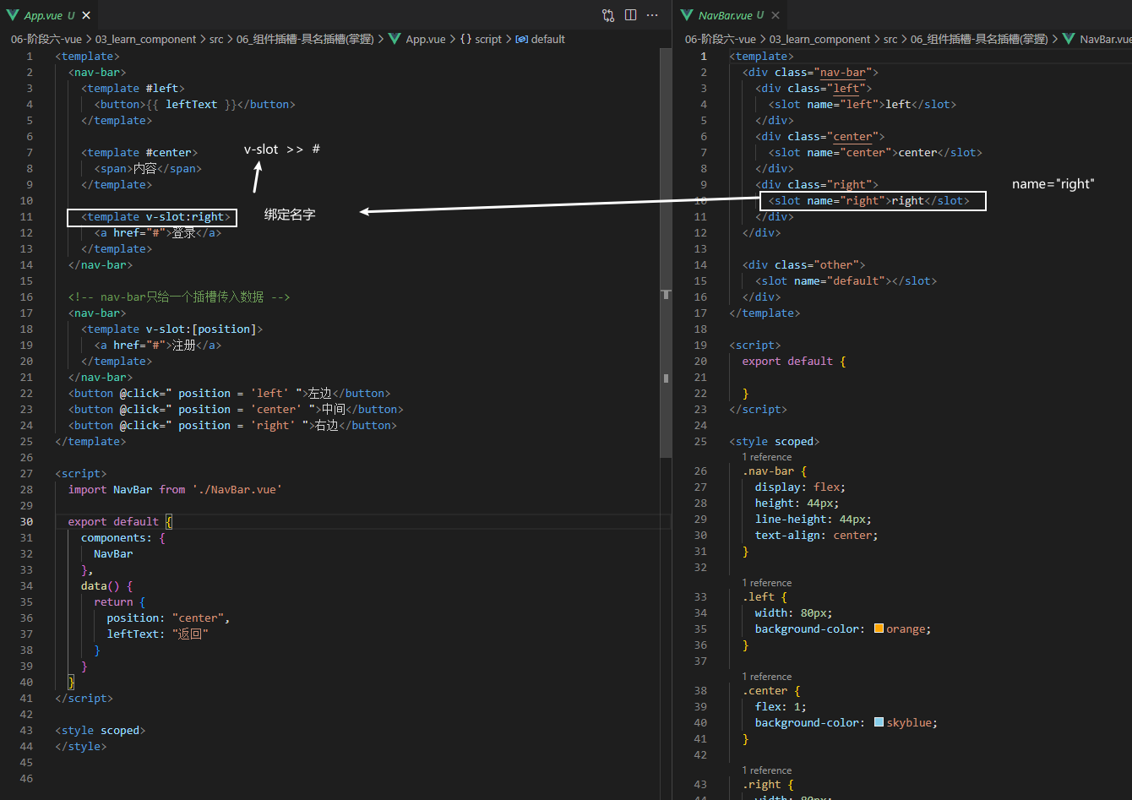Screen dimensions: 1132x800
Task: Click the 注册 anchor link line
Action: (157, 345)
